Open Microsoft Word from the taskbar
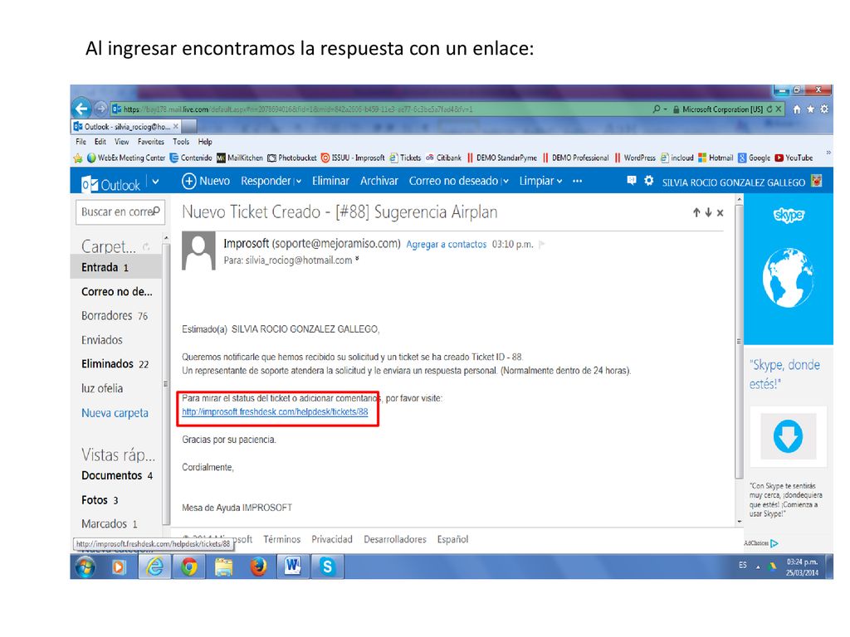The width and height of the screenshot is (850, 637). (293, 566)
